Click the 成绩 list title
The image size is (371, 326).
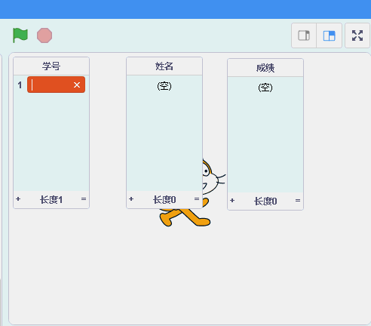(x=265, y=68)
